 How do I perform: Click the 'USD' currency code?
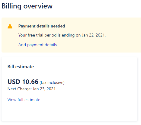pos(14,82)
